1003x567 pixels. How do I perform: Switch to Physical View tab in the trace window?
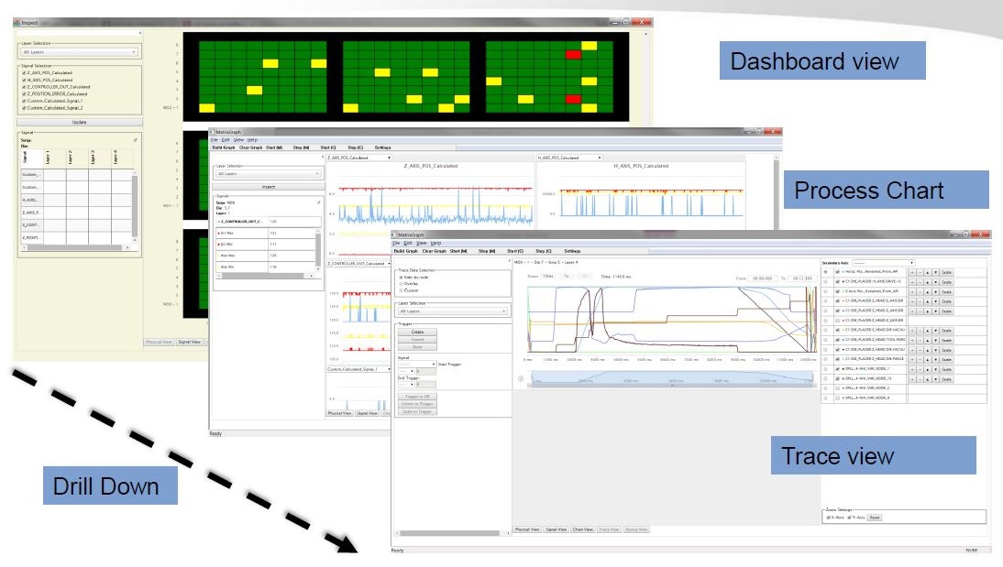tap(528, 530)
